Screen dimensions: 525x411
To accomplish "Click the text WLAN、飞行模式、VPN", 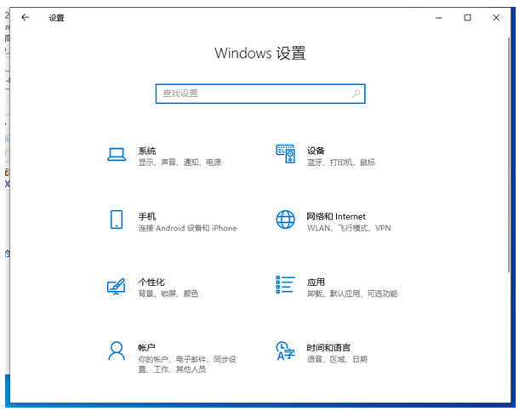I will point(349,228).
